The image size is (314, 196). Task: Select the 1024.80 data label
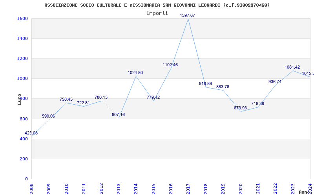(x=135, y=73)
